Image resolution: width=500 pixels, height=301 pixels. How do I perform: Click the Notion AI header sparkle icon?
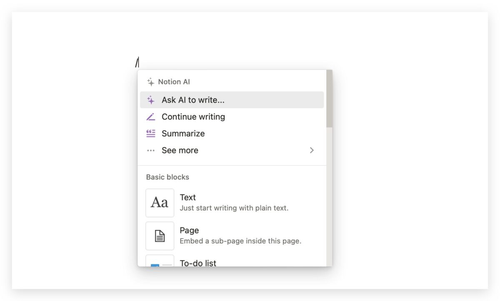coord(151,82)
